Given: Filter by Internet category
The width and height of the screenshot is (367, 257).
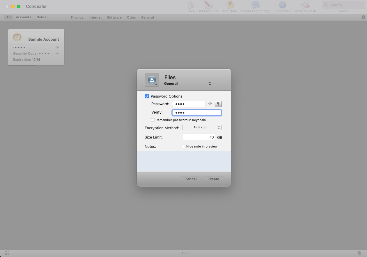Looking at the screenshot, I should point(95,17).
